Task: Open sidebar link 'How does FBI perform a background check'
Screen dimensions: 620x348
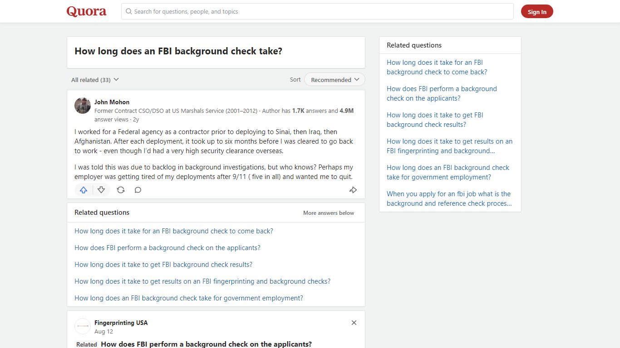Action: 442,93
